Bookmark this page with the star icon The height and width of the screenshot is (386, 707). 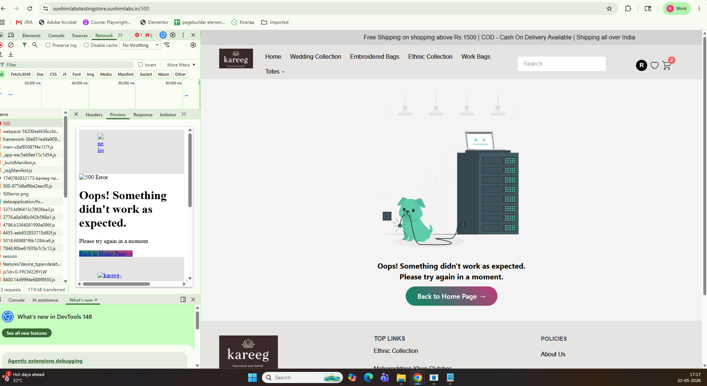tap(609, 9)
